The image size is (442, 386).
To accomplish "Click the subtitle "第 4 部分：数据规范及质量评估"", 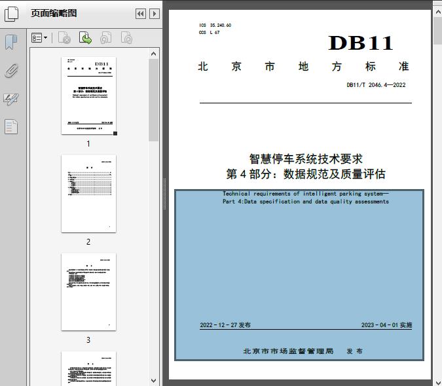I will coord(306,174).
